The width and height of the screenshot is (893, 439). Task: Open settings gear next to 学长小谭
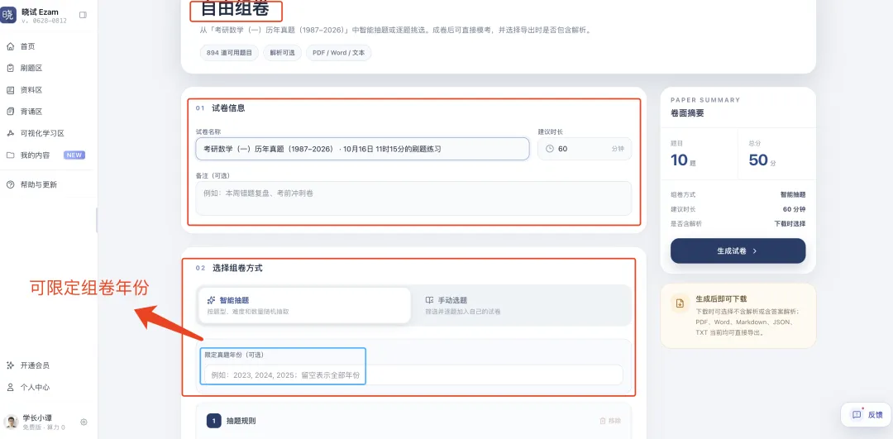click(84, 422)
